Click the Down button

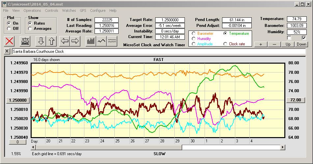pos(301,44)
